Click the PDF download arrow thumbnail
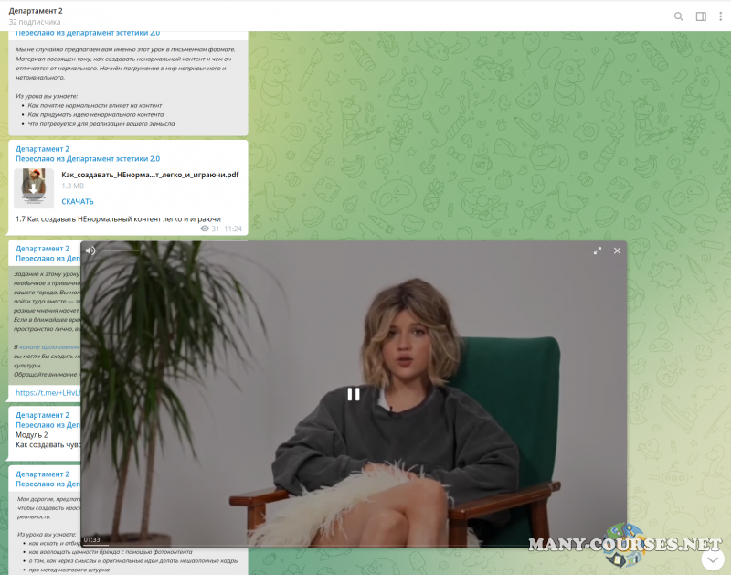This screenshot has height=575, width=731. 34,187
